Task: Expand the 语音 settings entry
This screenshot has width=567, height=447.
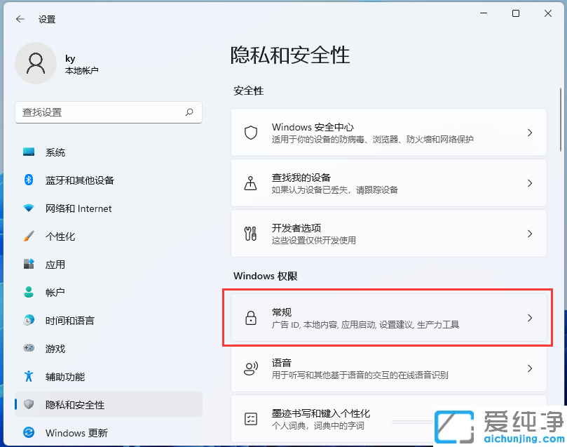Action: 387,368
